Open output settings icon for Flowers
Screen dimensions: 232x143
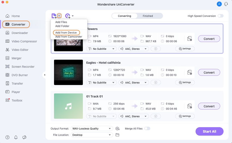[x=190, y=39]
